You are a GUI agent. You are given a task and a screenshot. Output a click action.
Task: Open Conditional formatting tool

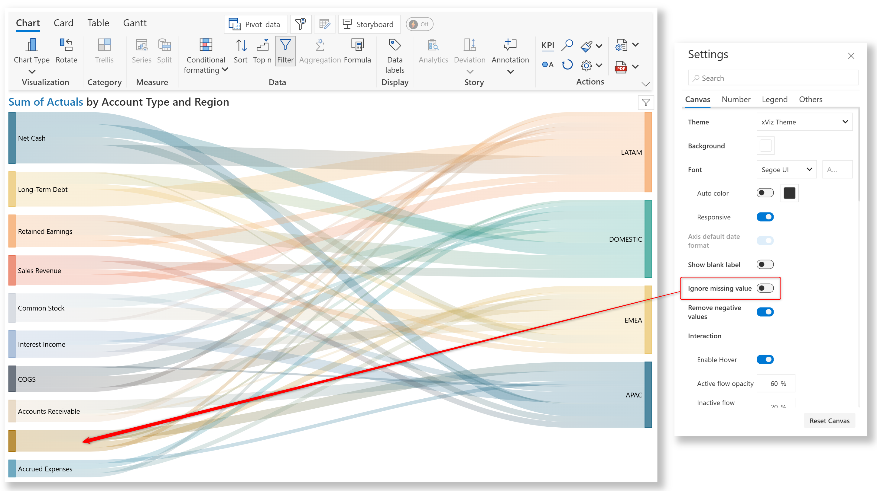(x=206, y=45)
